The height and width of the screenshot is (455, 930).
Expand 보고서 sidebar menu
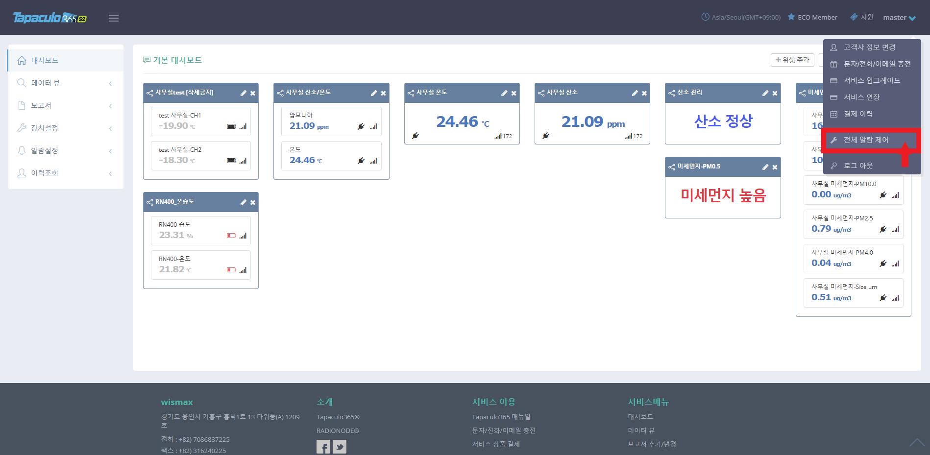point(66,106)
